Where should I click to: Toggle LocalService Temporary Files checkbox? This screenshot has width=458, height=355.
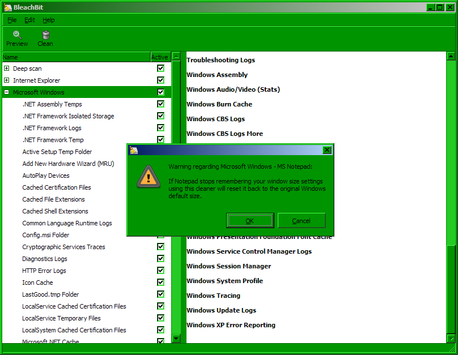pyautogui.click(x=160, y=318)
